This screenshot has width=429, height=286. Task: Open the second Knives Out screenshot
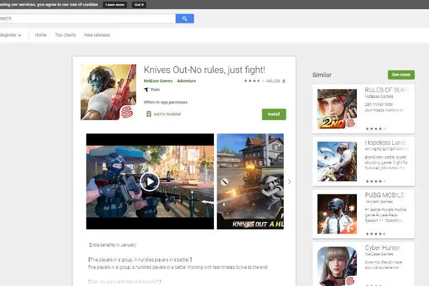click(251, 181)
